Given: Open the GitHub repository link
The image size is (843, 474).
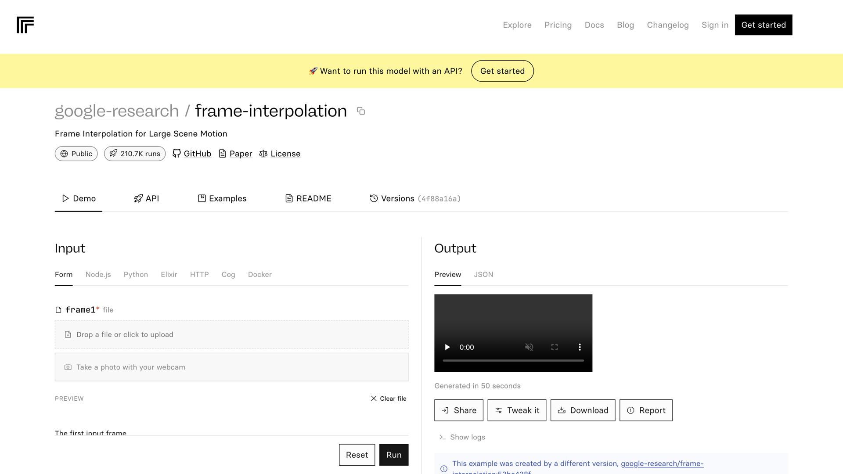Looking at the screenshot, I should coord(192,154).
